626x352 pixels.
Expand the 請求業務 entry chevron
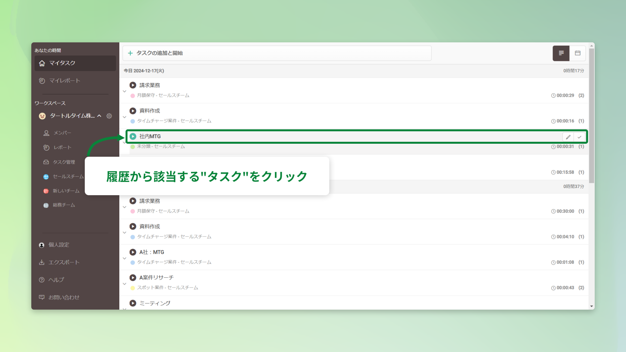(124, 91)
